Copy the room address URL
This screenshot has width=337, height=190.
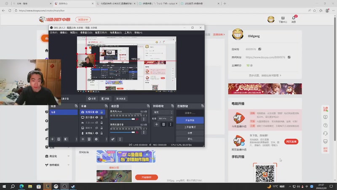pyautogui.click(x=289, y=57)
